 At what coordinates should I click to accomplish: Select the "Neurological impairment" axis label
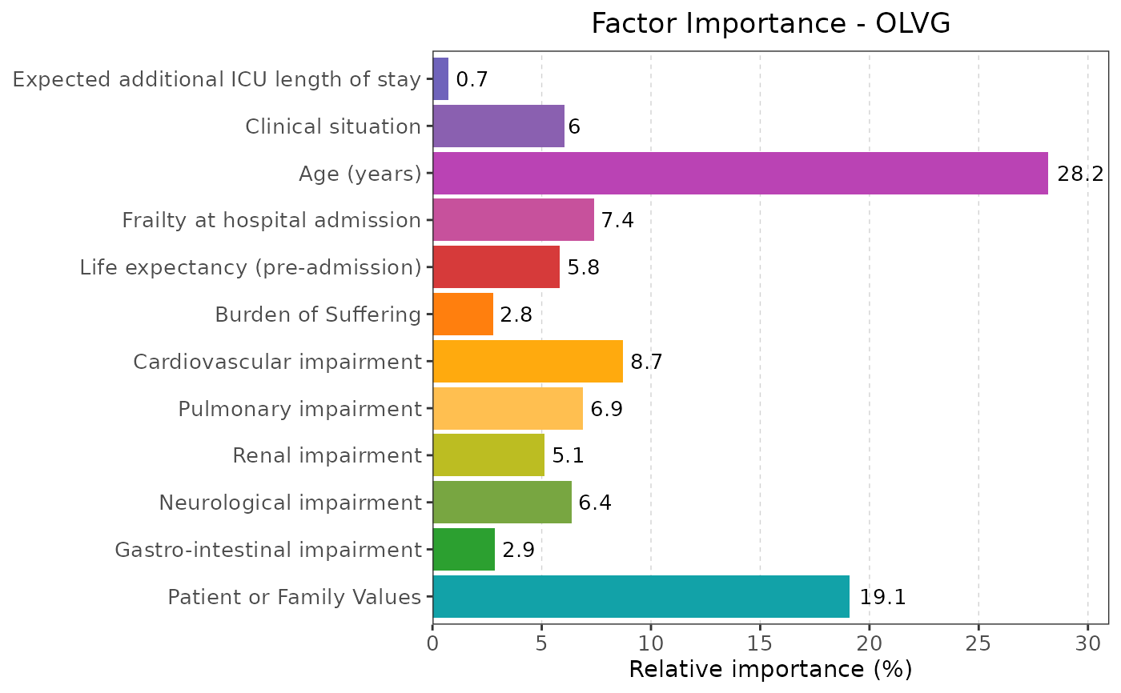click(x=290, y=503)
